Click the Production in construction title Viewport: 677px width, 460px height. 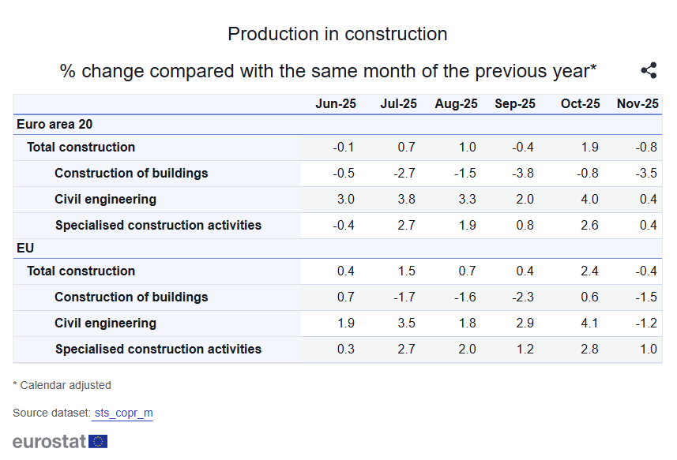(337, 34)
